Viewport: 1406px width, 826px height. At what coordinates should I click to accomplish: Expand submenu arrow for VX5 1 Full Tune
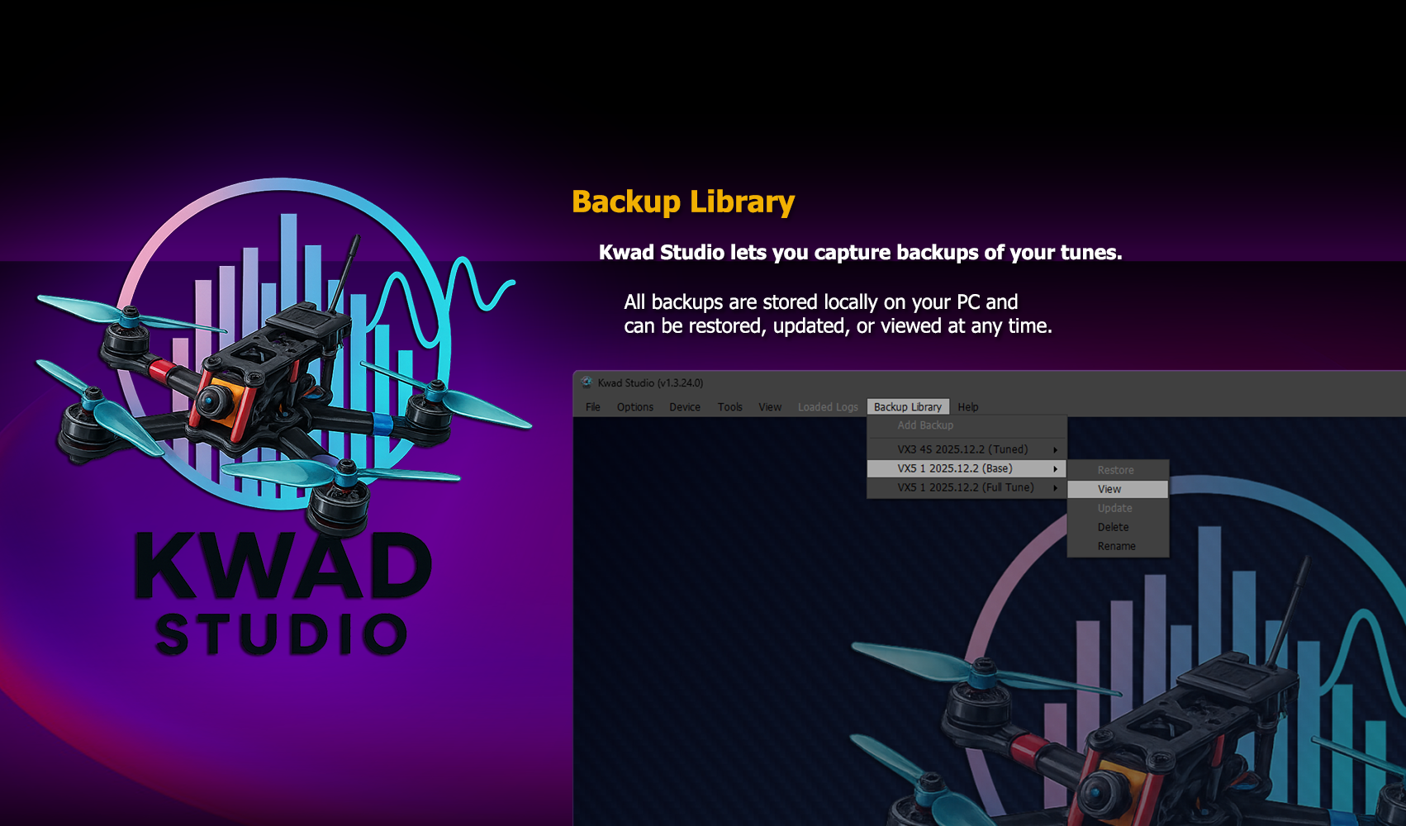(1055, 488)
